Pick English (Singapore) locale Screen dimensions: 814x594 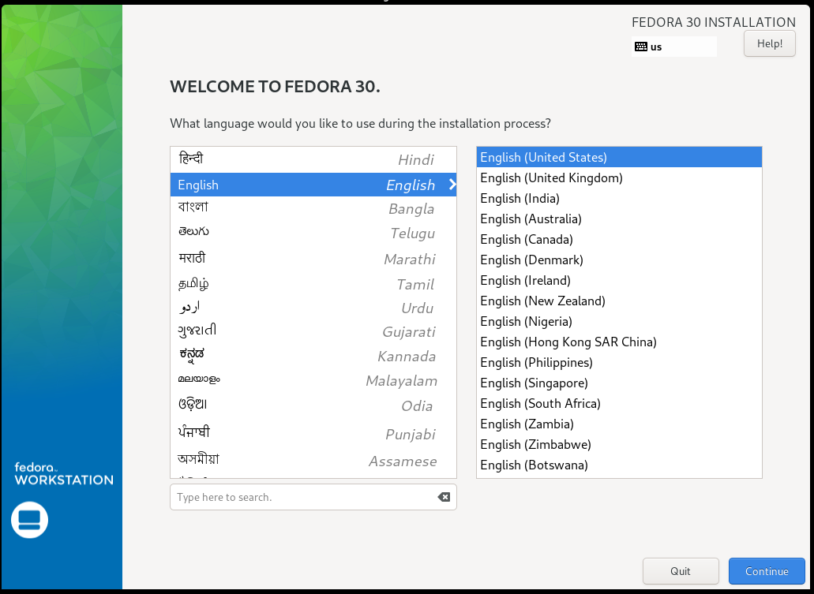[619, 383]
